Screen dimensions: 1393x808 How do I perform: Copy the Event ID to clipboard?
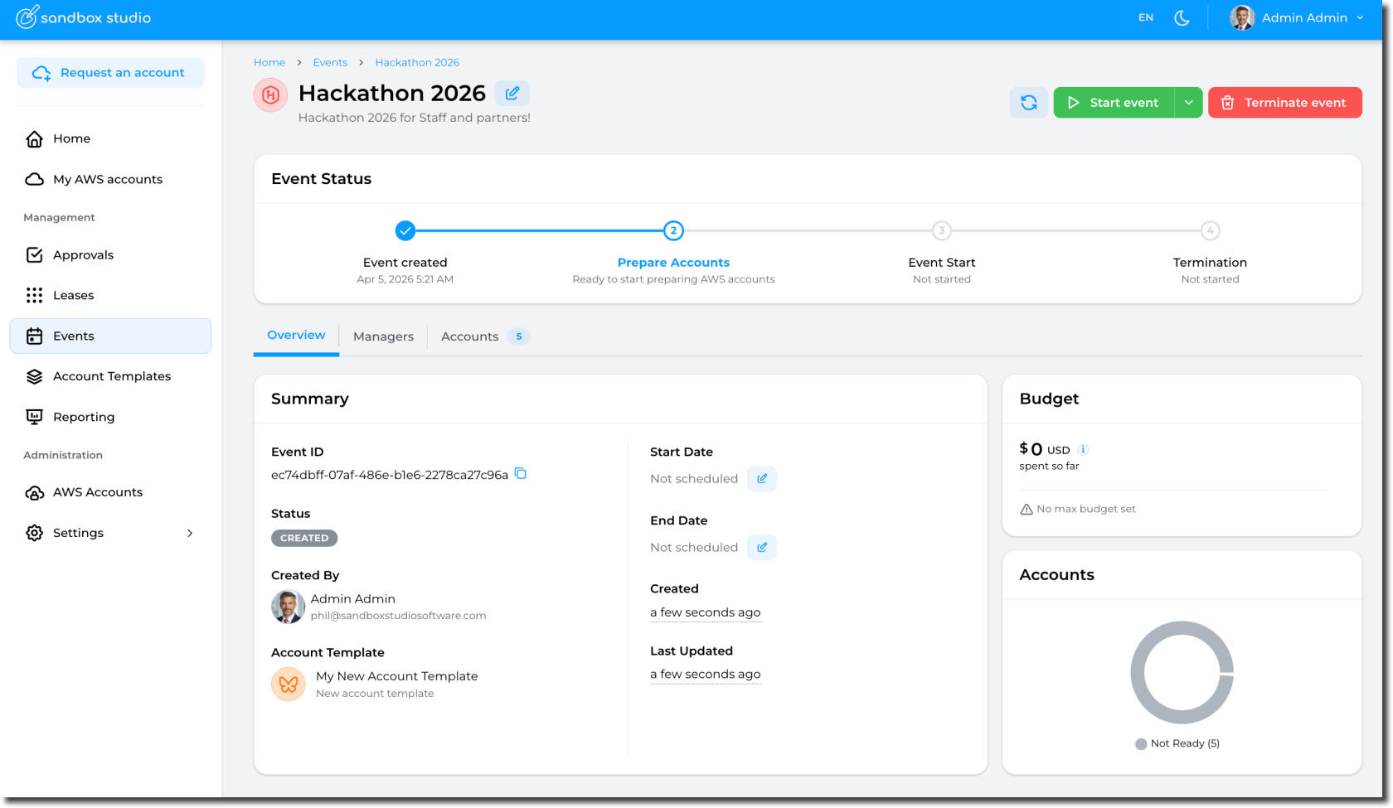click(521, 474)
